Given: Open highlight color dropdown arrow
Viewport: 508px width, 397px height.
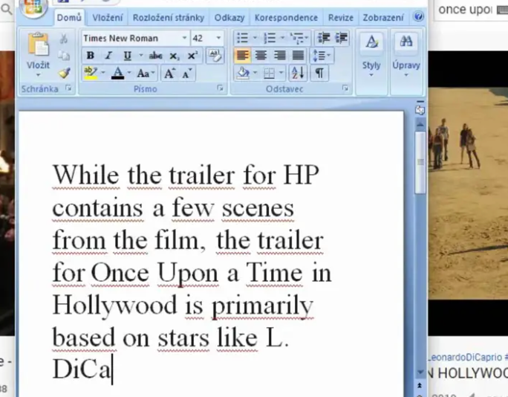Looking at the screenshot, I should [x=103, y=73].
